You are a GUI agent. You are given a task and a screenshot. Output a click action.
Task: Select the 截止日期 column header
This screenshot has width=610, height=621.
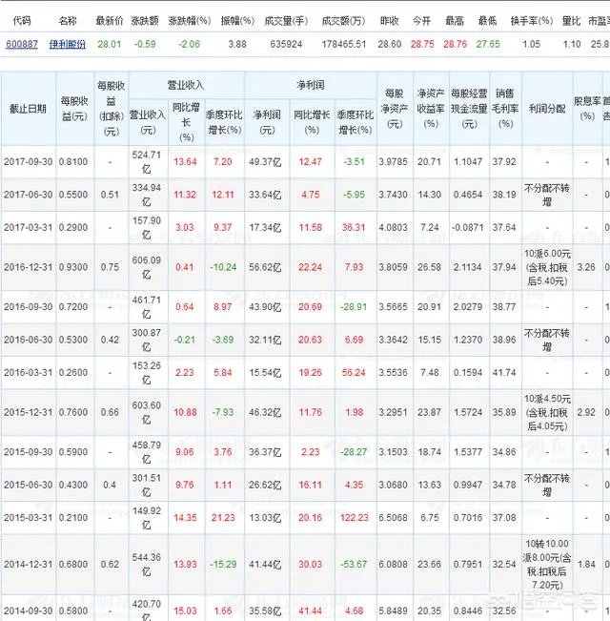[x=28, y=109]
